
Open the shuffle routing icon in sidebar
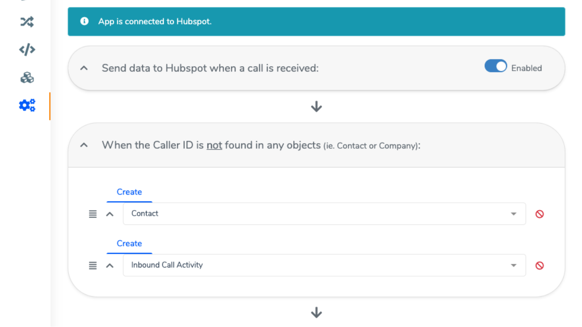click(27, 22)
